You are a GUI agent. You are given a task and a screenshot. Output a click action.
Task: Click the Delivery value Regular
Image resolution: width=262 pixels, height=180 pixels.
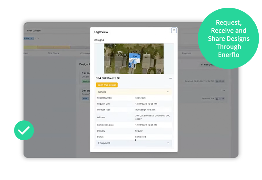pos(139,131)
